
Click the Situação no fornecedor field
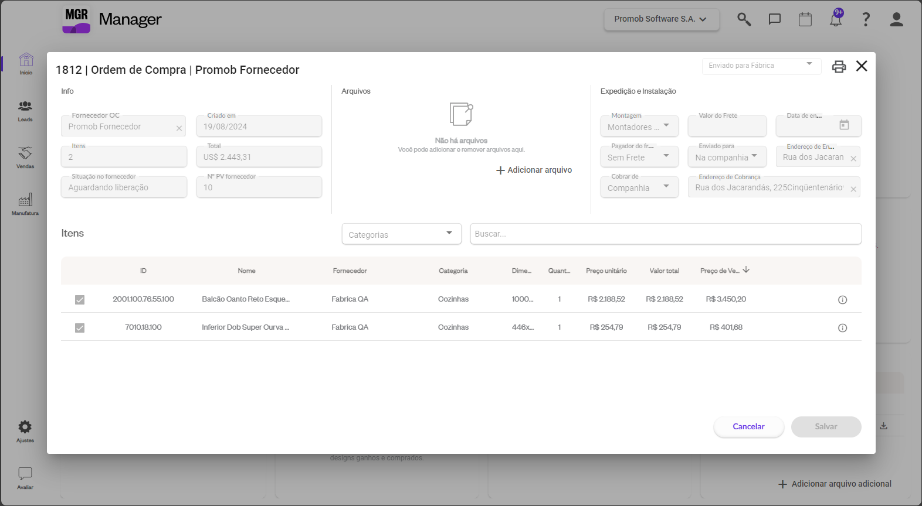pyautogui.click(x=124, y=187)
